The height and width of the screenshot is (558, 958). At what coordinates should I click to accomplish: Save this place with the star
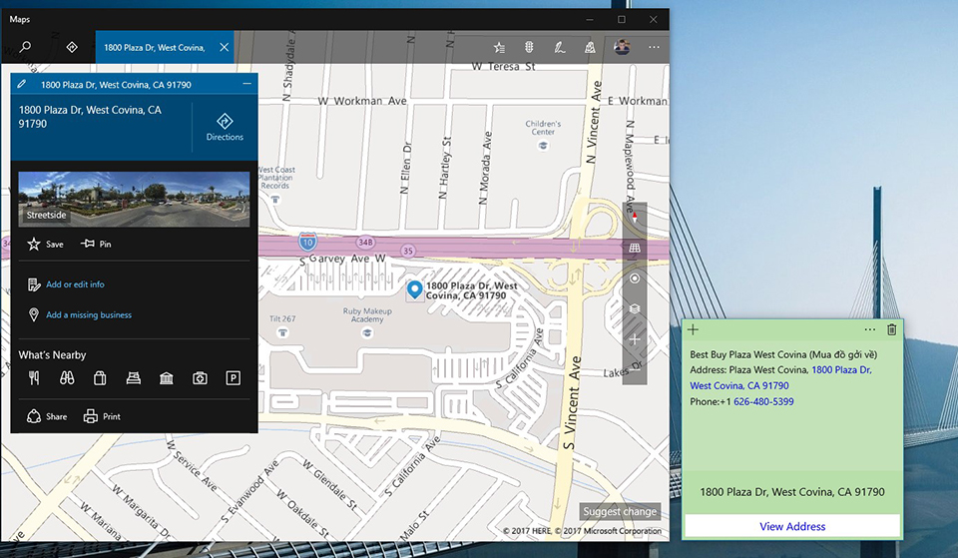pos(45,244)
